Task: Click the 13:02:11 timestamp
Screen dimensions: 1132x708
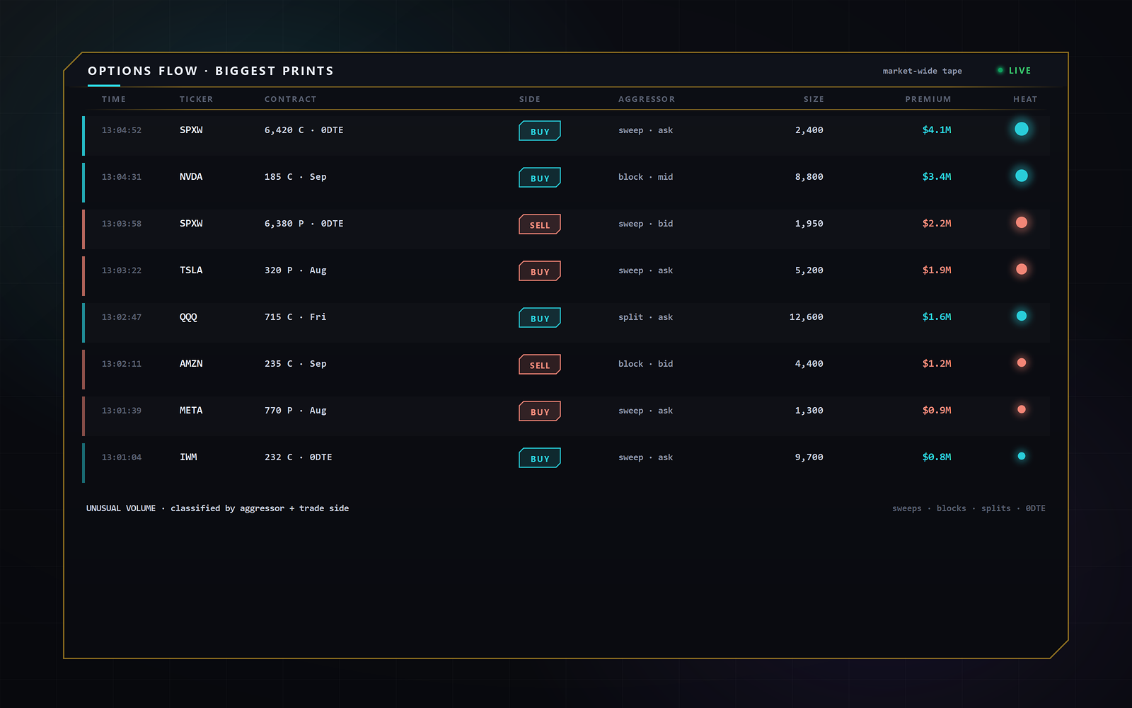Action: [122, 364]
